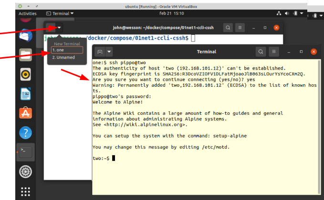
Task: Toggle profile dropdown arrow in john@wesson terminal
Action: (x=59, y=28)
